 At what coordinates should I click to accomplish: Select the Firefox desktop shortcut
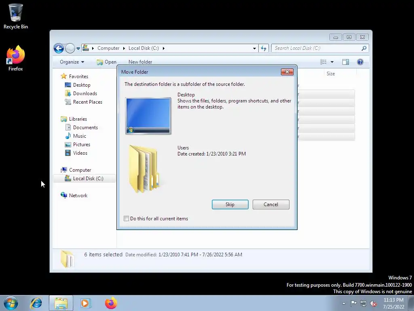click(x=16, y=58)
